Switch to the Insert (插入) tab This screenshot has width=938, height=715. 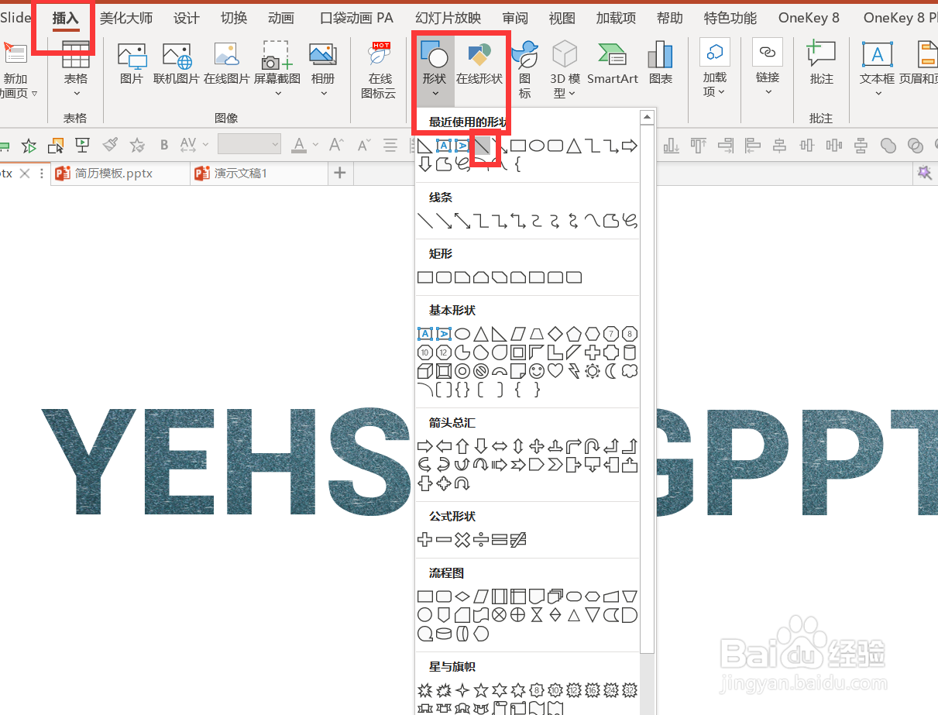(x=66, y=18)
